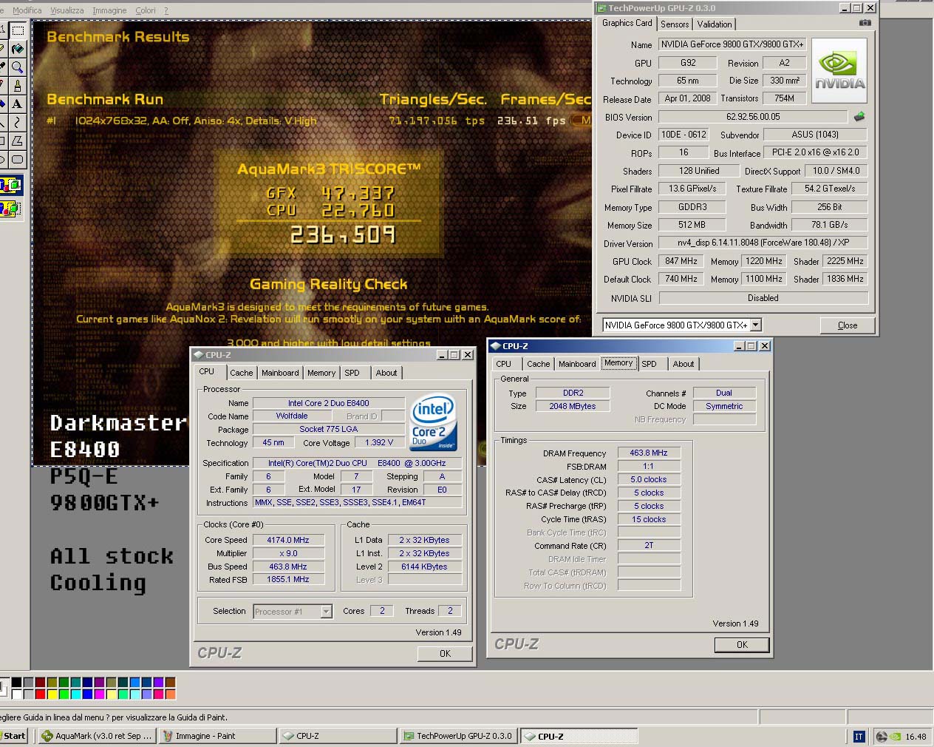Click the taskbar clock showing 16.48
Image resolution: width=934 pixels, height=747 pixels.
(916, 737)
